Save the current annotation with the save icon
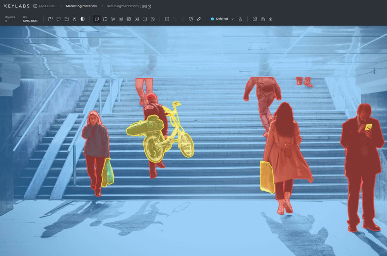The image size is (387, 256). [254, 19]
